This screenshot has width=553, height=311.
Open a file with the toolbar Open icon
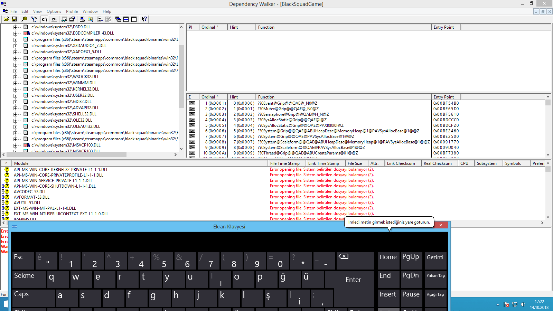click(7, 19)
